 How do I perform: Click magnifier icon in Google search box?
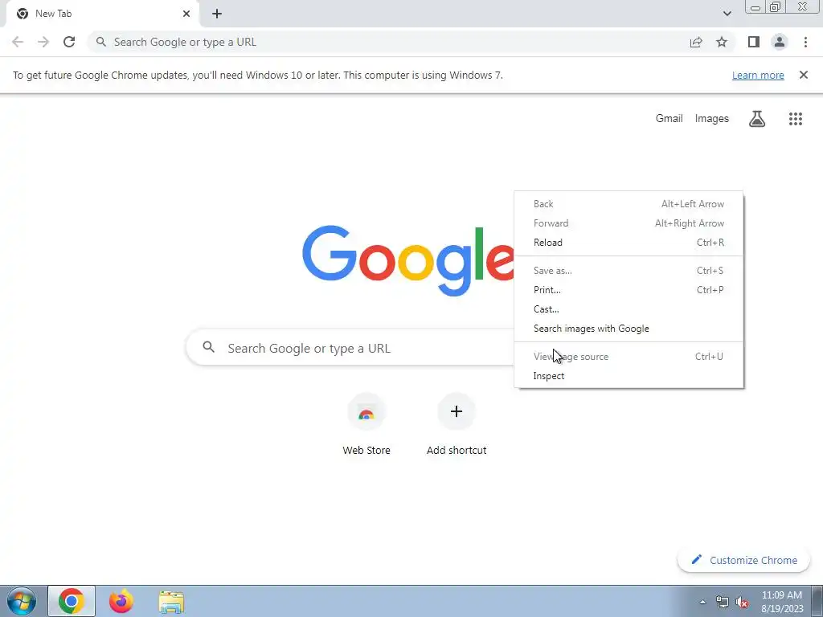(208, 347)
